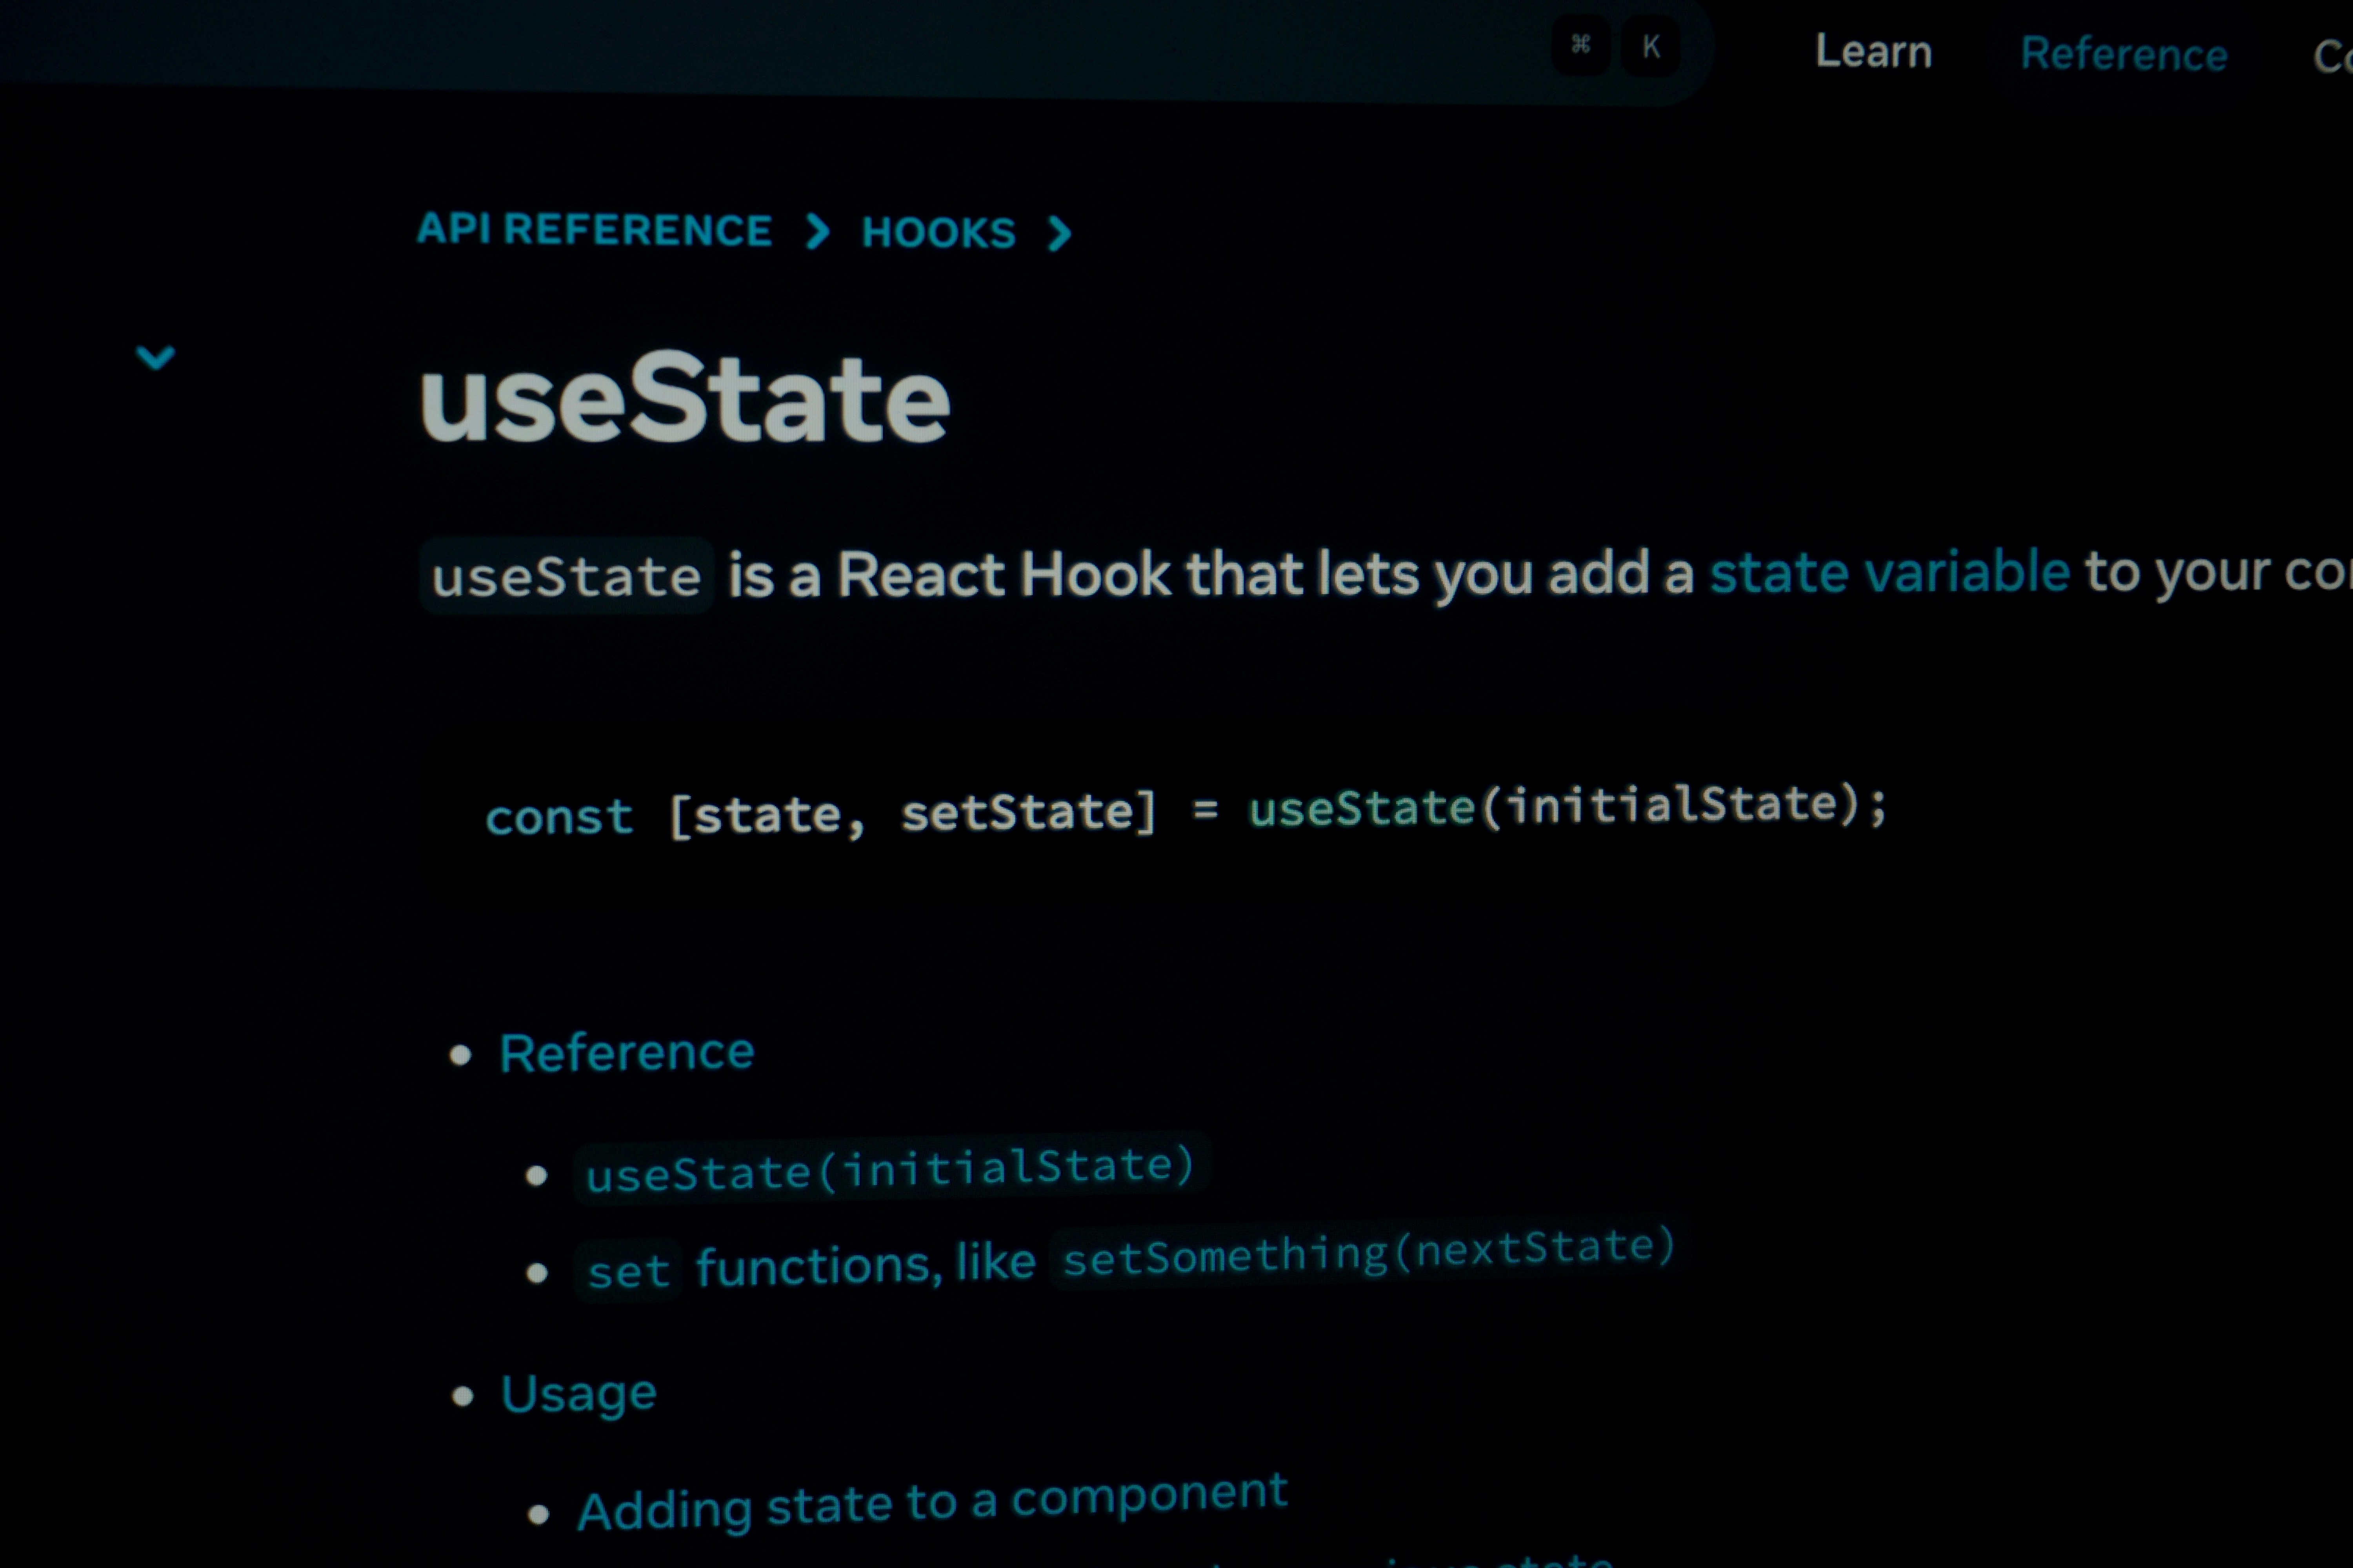This screenshot has height=1568, width=2353.
Task: Jump to the Reference section link
Action: 626,1053
